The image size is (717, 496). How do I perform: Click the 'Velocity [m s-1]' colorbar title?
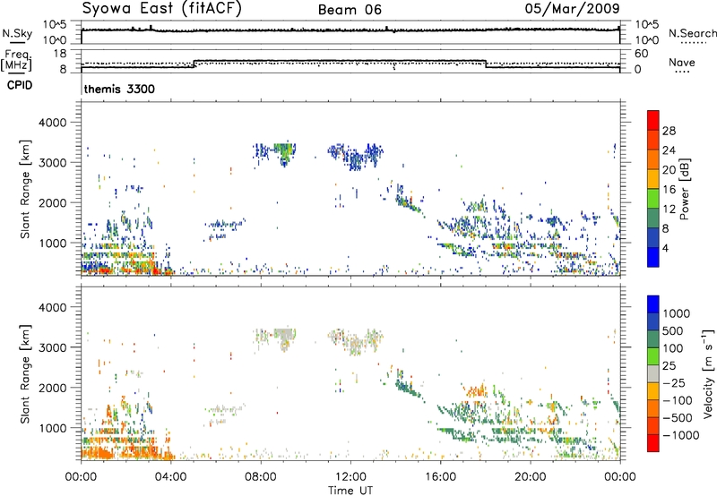coord(708,373)
